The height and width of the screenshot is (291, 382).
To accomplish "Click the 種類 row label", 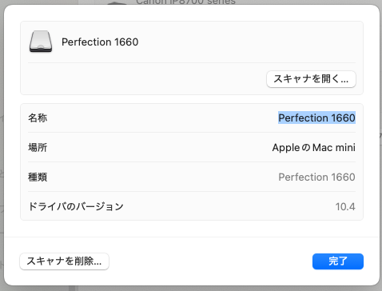I will point(38,177).
